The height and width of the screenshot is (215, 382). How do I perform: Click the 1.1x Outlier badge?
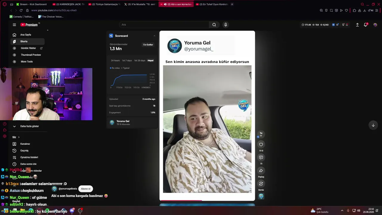coord(148,45)
